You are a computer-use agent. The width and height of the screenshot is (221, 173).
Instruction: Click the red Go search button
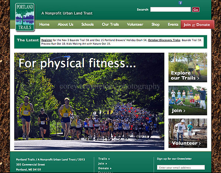click(x=196, y=10)
